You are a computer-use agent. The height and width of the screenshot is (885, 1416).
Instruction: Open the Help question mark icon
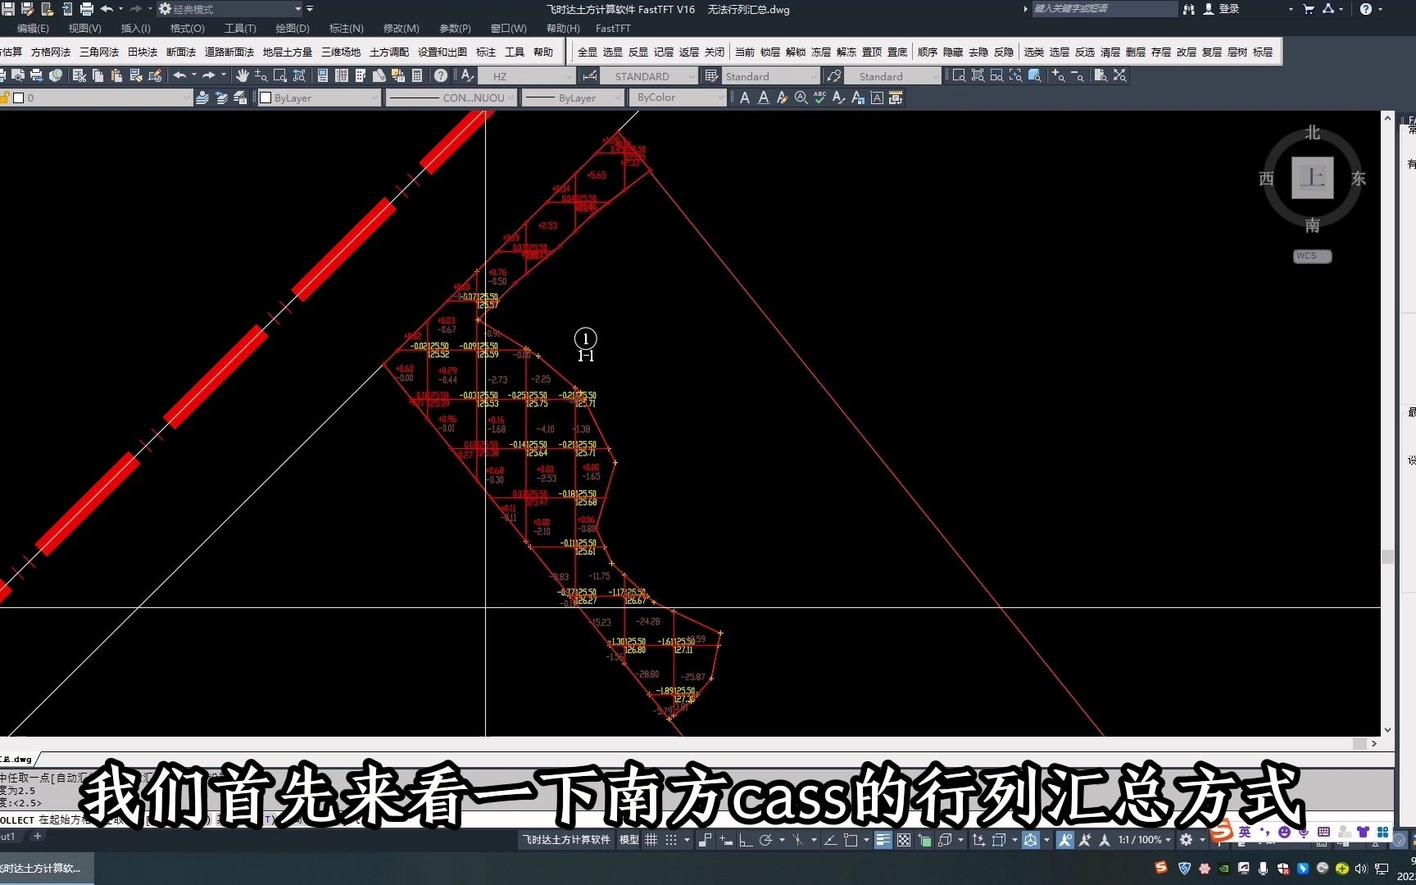click(x=441, y=75)
